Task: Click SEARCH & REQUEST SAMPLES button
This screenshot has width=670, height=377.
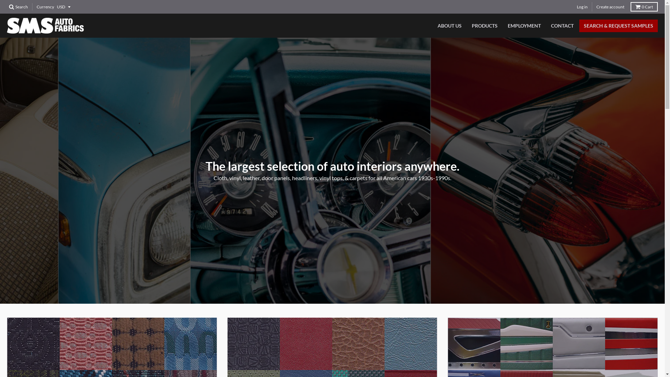Action: click(618, 26)
